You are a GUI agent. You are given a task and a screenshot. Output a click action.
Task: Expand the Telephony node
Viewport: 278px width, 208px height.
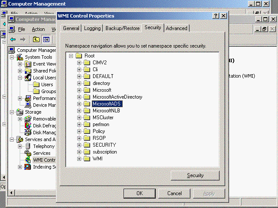click(x=20, y=147)
